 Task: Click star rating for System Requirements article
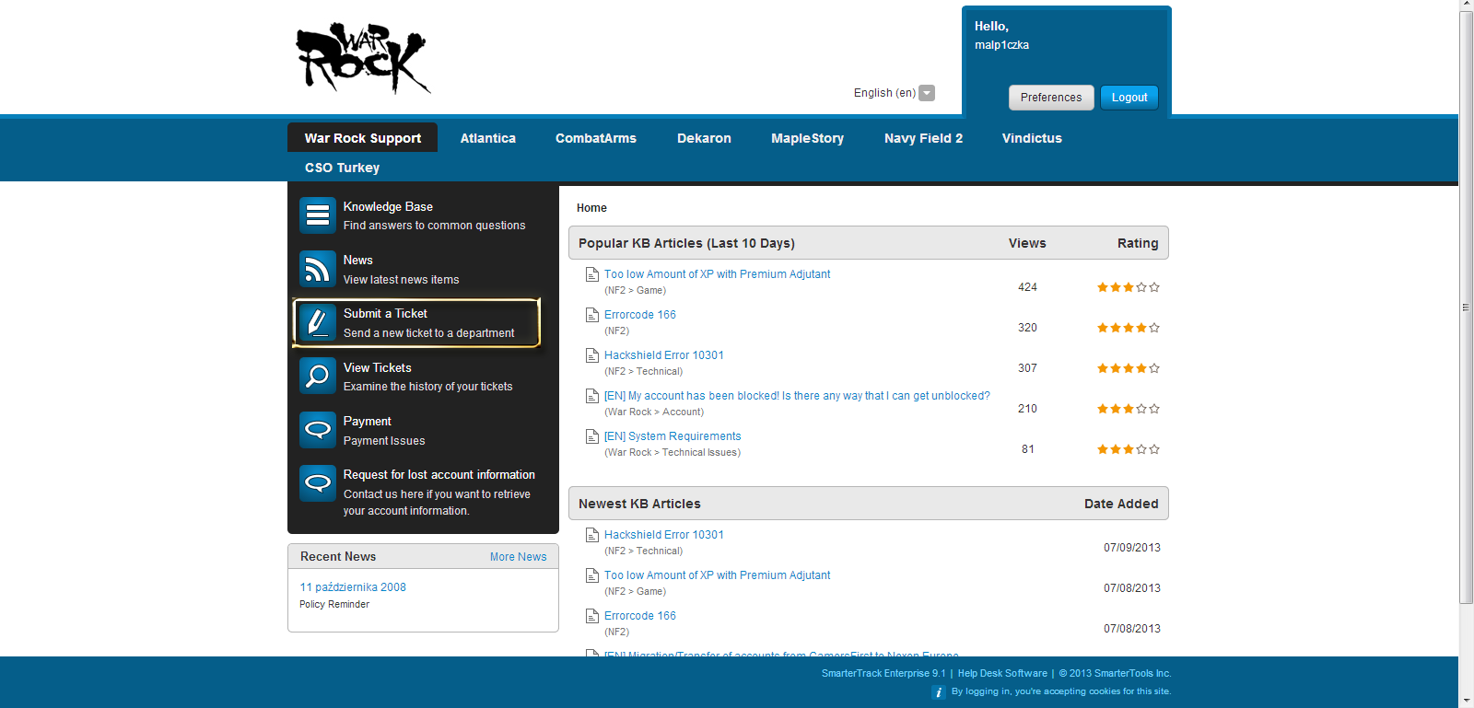pyautogui.click(x=1129, y=449)
